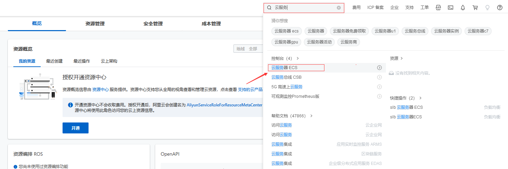
Task: Click the arrow icon beside 5G 高速上云服务
Action: click(x=379, y=87)
